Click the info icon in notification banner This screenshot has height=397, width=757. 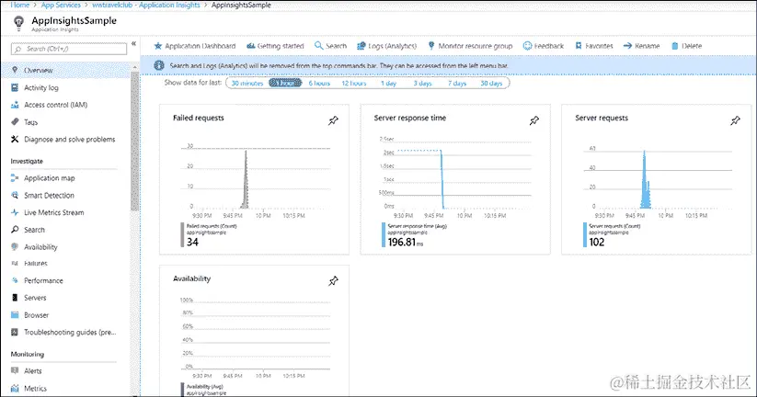pyautogui.click(x=159, y=65)
